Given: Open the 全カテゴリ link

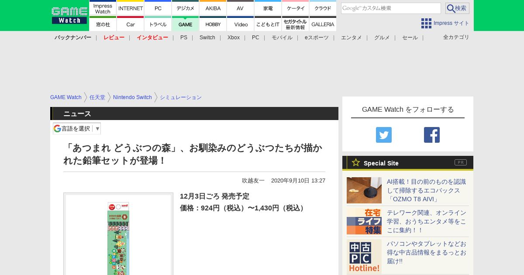Looking at the screenshot, I should coord(456,37).
